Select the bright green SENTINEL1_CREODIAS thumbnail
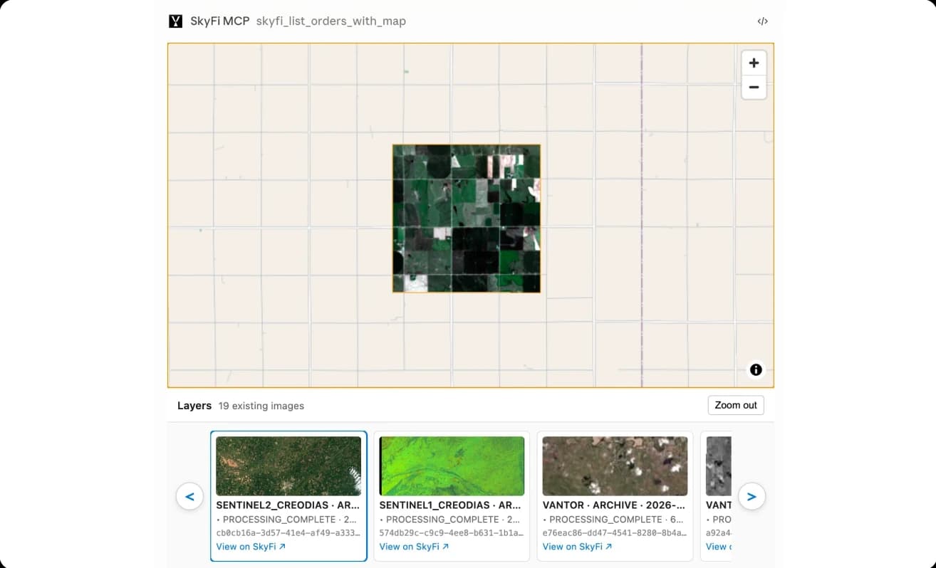Image resolution: width=936 pixels, height=568 pixels. click(x=452, y=466)
